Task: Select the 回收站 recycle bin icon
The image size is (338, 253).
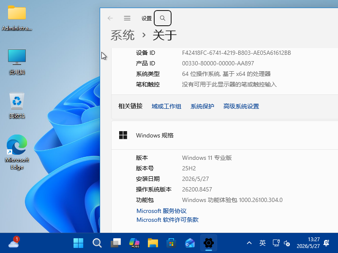Action: point(17,105)
